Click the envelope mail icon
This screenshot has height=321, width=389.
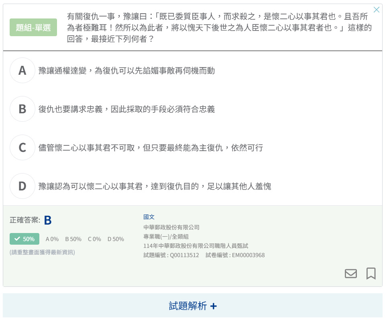[350, 274]
